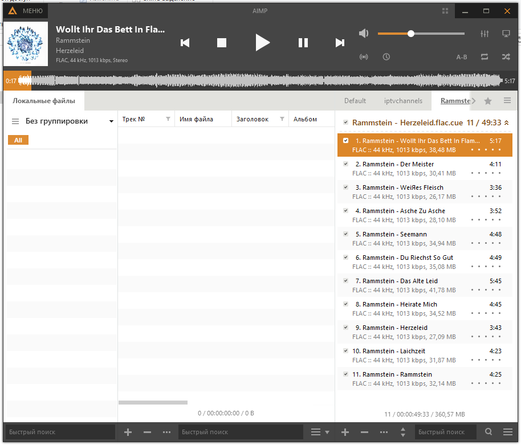521x445 pixels.
Task: Open favorites star icon in playlist tabs
Action: [x=488, y=101]
